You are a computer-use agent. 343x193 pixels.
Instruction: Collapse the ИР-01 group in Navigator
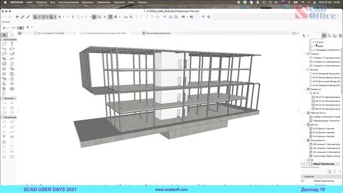point(307,93)
